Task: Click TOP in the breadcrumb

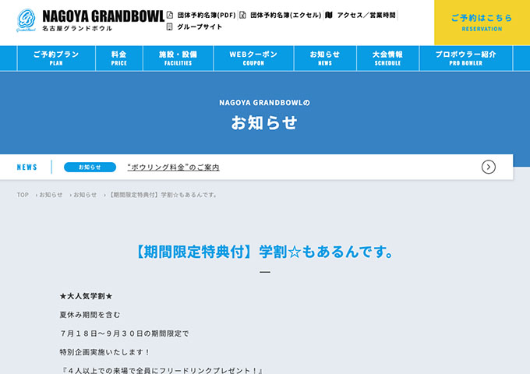Action: coord(23,195)
